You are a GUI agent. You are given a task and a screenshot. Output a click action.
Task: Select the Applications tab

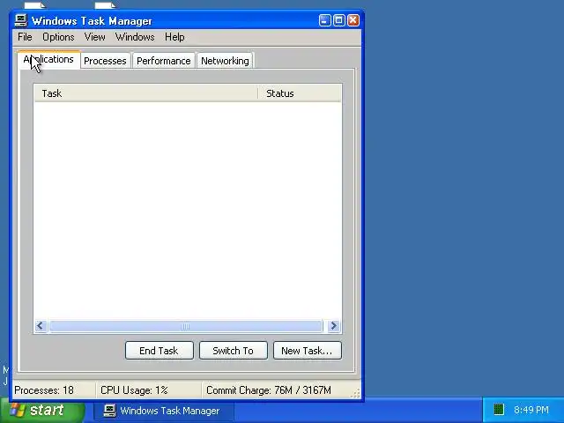click(x=49, y=60)
